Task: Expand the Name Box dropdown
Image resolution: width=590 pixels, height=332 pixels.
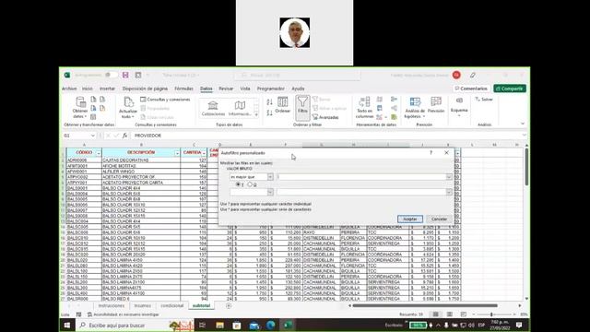Action: coord(92,136)
